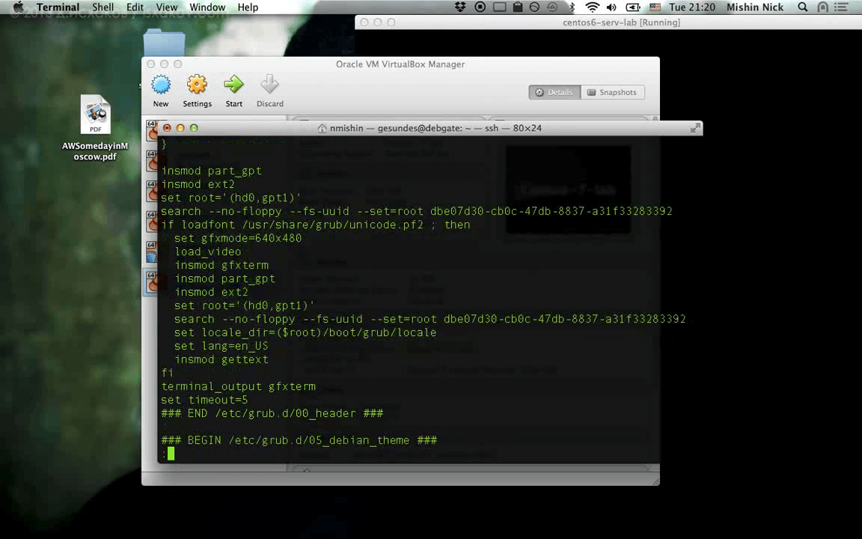Open the US flag input menu
The height and width of the screenshot is (539, 862).
[655, 7]
